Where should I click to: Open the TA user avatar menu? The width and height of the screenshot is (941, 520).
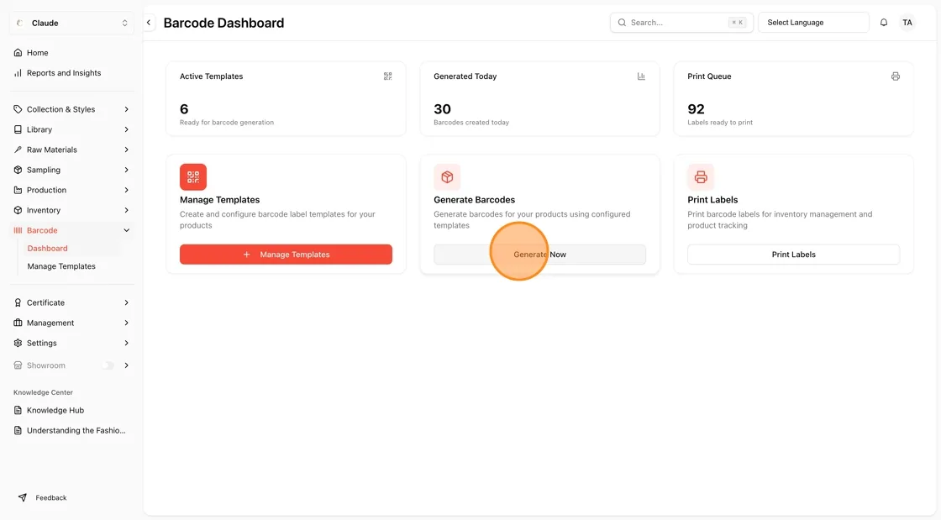(907, 23)
